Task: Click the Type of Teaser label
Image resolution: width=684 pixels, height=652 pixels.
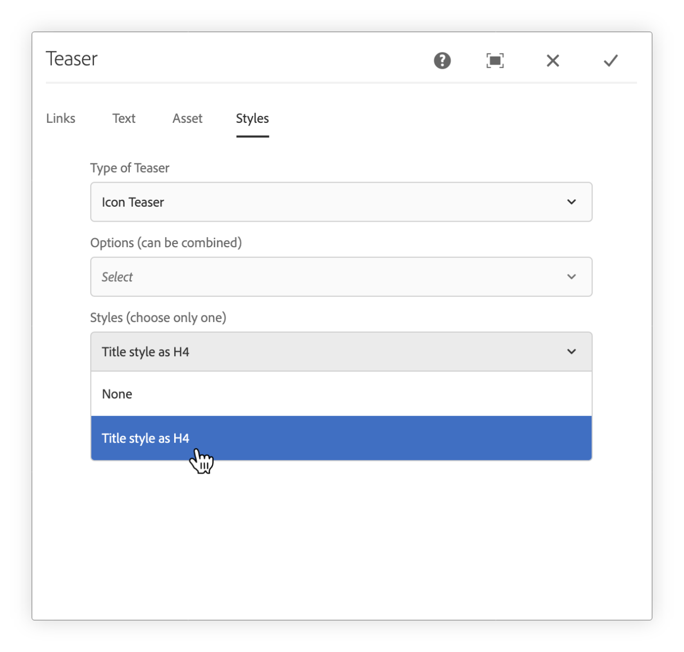Action: point(129,168)
